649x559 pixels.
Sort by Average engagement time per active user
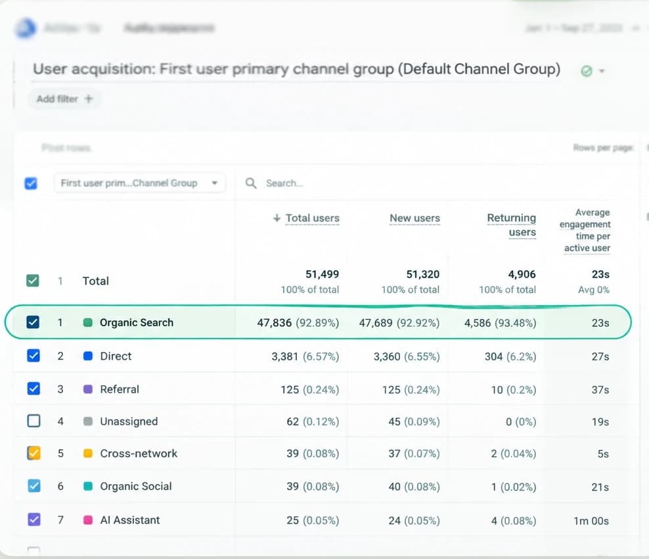click(x=585, y=230)
